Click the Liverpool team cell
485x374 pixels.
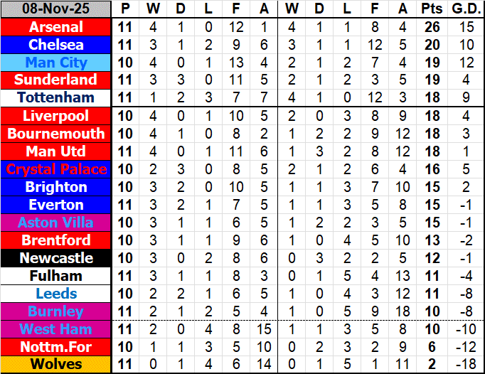56,116
